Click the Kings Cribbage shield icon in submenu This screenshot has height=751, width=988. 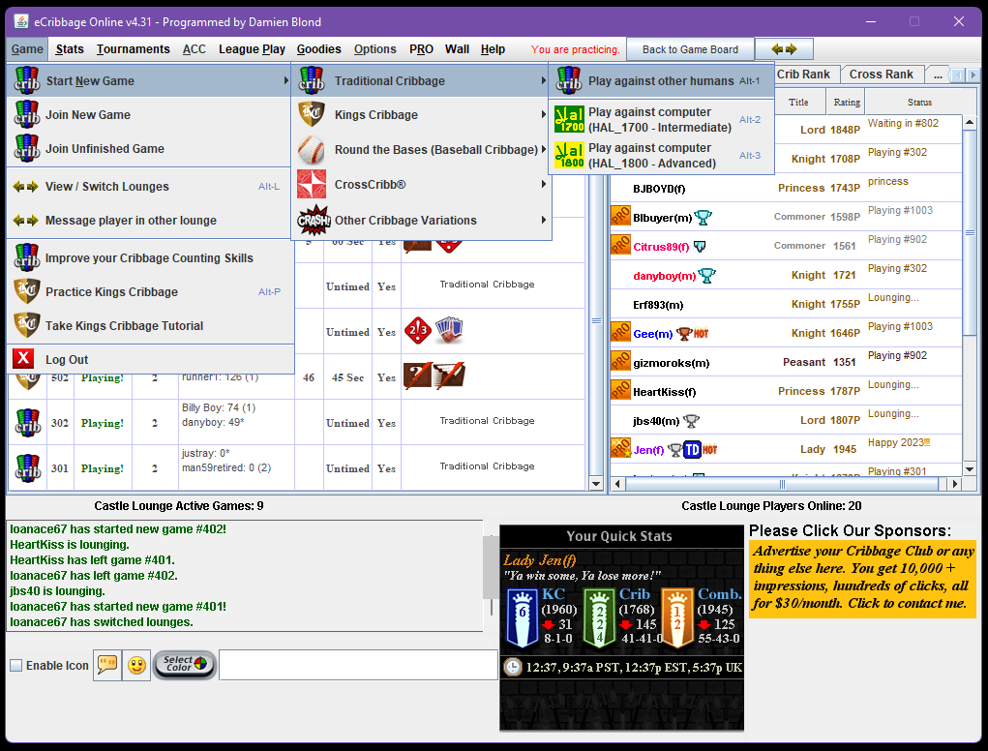312,115
